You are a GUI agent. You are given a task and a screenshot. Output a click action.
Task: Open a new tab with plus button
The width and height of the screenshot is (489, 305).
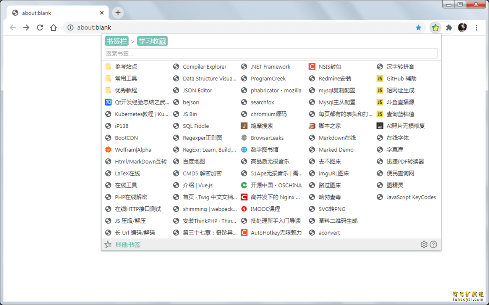click(118, 13)
